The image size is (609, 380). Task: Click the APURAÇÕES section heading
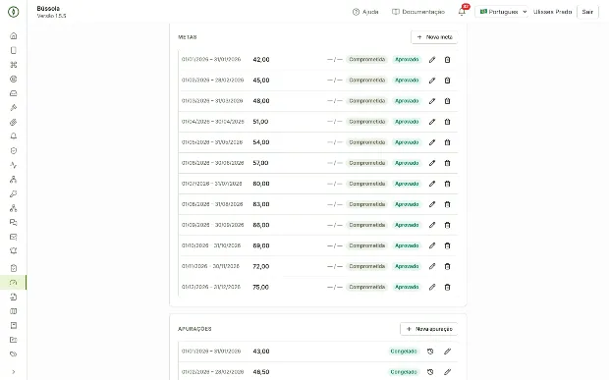tap(194, 329)
